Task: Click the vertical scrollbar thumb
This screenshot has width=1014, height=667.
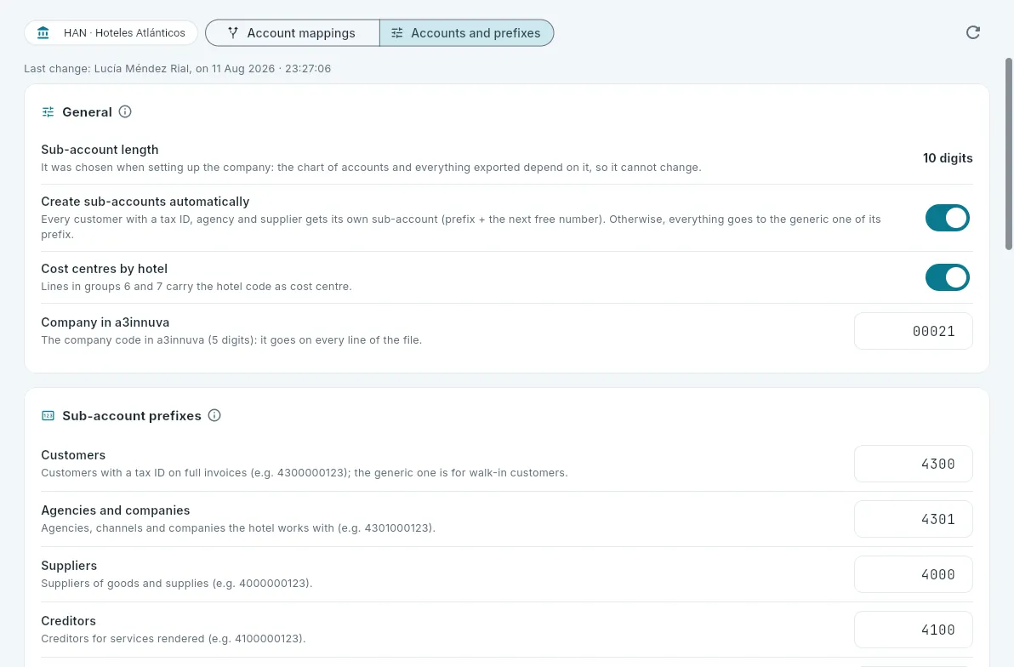Action: point(1008,154)
